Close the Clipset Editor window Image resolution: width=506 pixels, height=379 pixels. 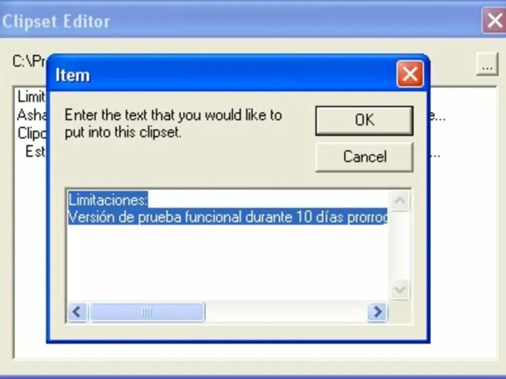click(x=494, y=21)
